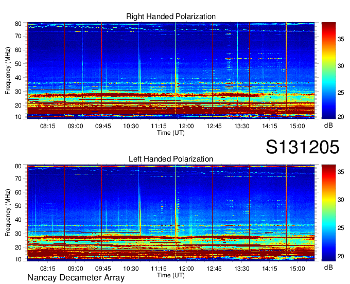Image resolution: width=350 pixels, height=284 pixels.
Task: Click the 09:00 tick under the top plot
Action: click(x=75, y=126)
